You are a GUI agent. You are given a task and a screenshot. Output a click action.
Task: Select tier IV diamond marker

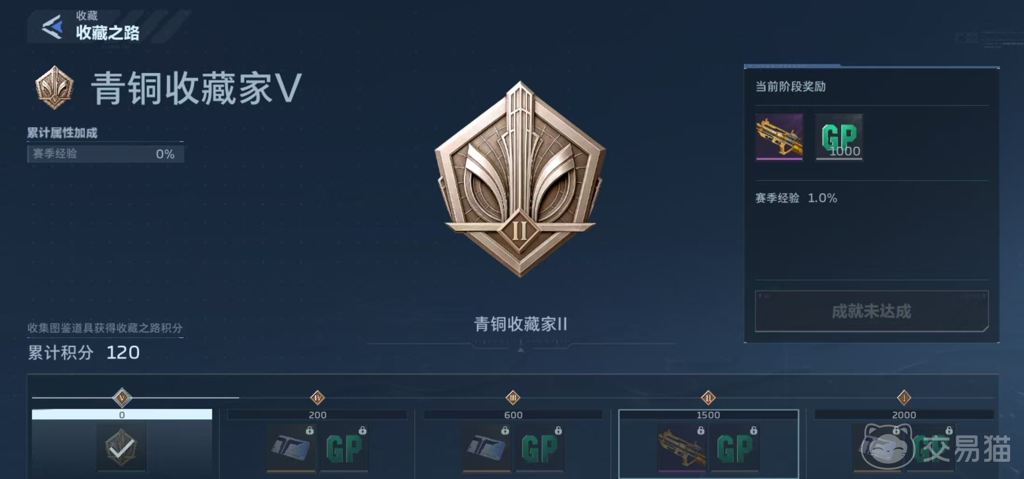[318, 397]
